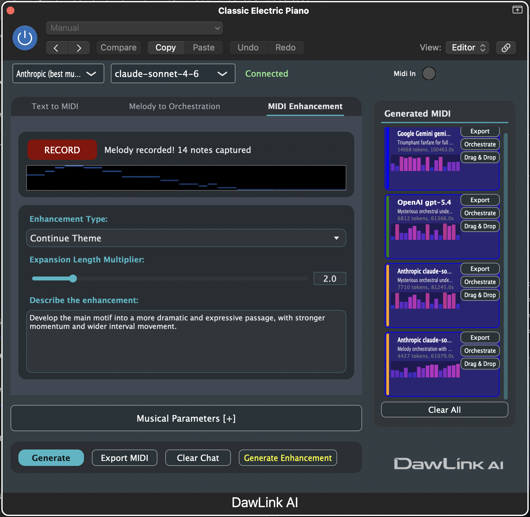Go to next preset with right arrow
The height and width of the screenshot is (517, 530).
click(79, 48)
